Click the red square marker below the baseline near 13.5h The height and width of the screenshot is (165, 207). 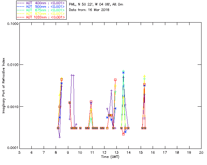click(123, 134)
